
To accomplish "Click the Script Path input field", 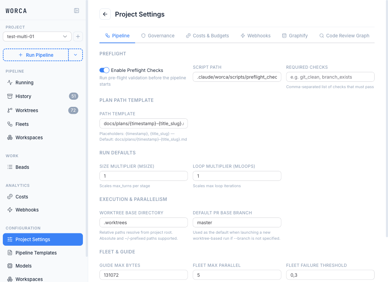I will (237, 77).
